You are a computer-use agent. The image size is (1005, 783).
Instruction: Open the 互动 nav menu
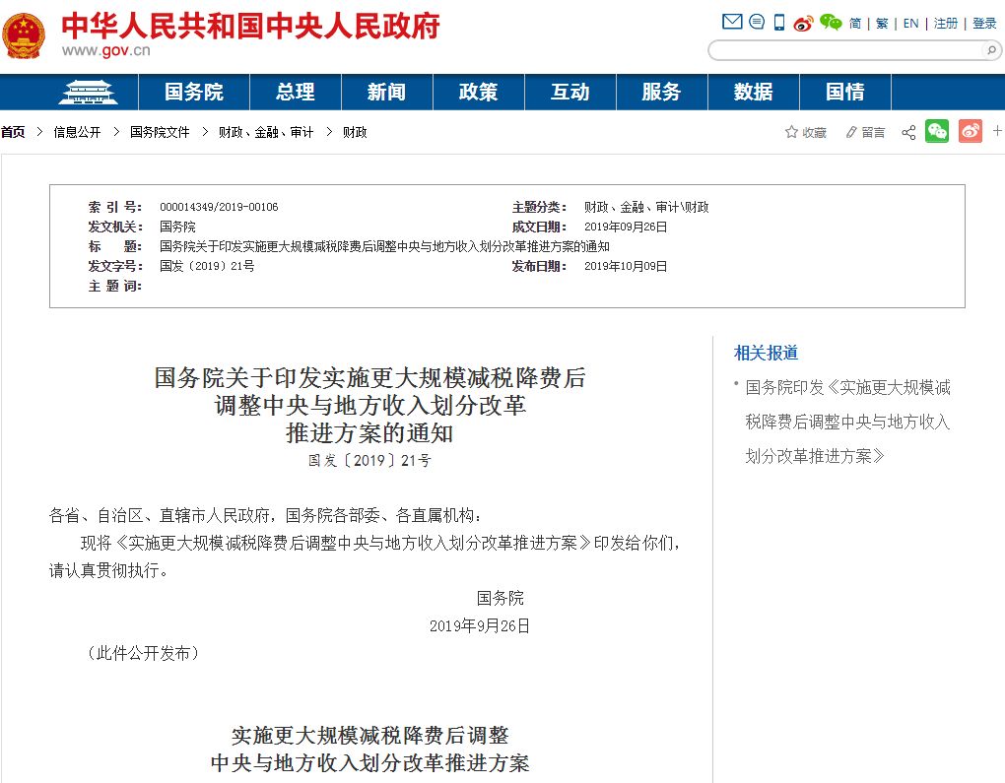click(x=569, y=92)
